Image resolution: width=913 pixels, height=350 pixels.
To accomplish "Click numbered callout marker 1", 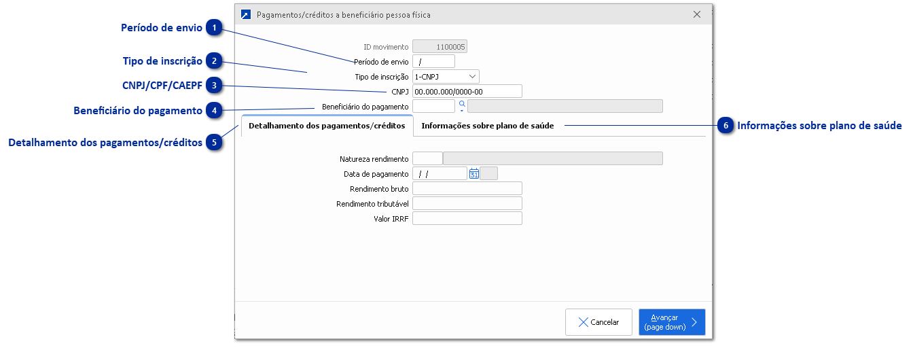I will coord(215,28).
